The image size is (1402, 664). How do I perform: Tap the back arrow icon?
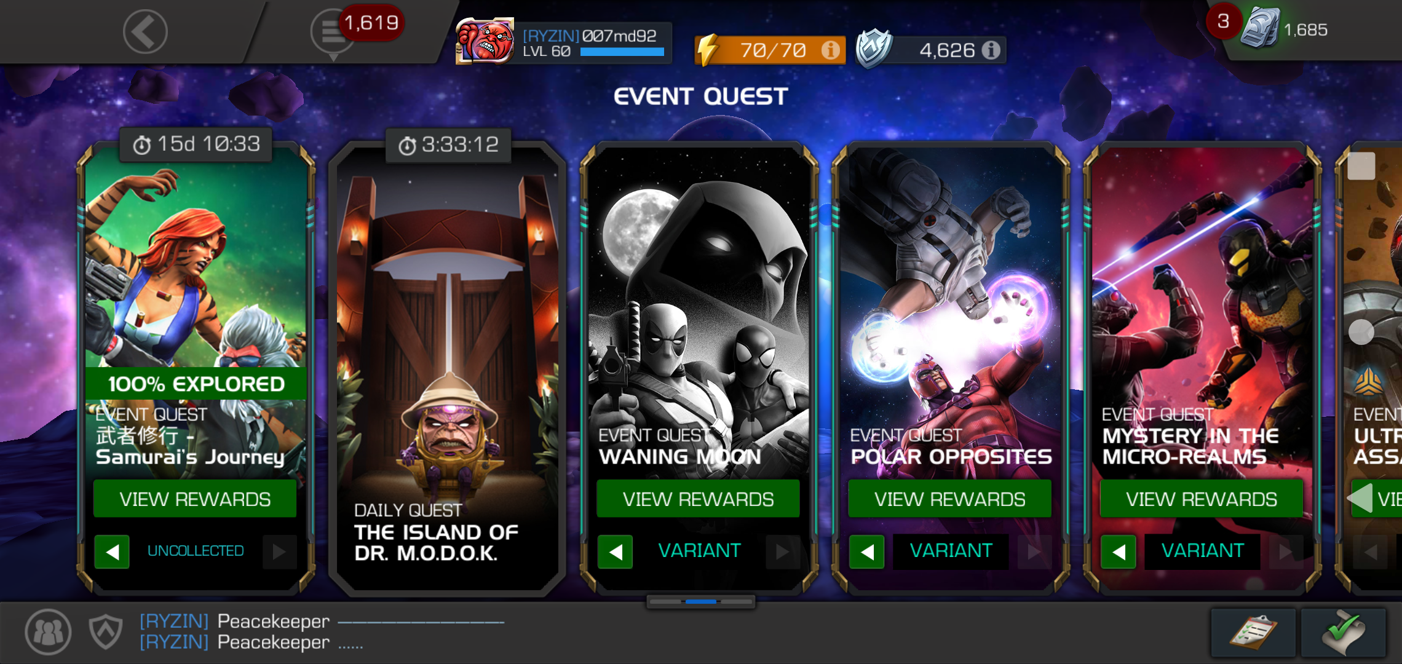[145, 31]
